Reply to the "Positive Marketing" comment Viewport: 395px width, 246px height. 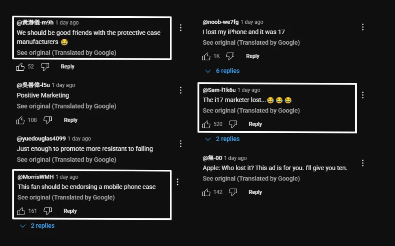[71, 120]
